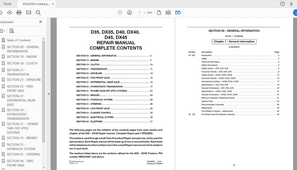Screen dimensions: 297x170
Task: Click SECTION 21 - TRANSMISSION contents line
Action: click(x=114, y=69)
